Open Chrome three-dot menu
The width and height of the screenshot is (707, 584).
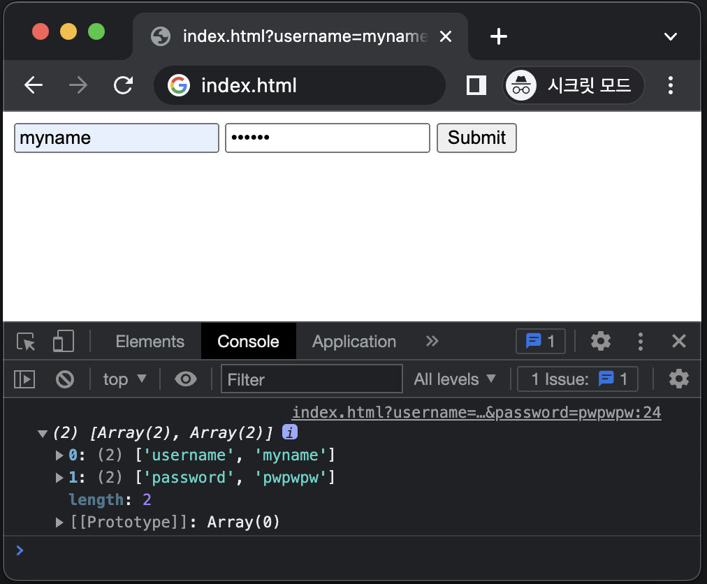pos(671,85)
